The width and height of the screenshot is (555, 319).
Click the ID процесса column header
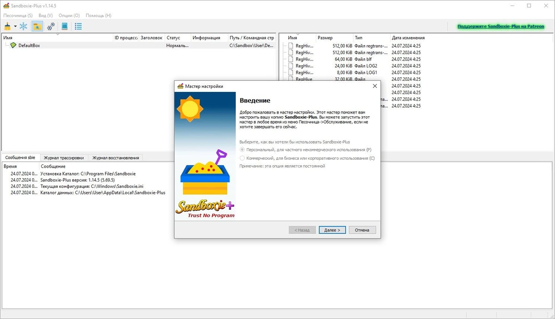coord(126,38)
